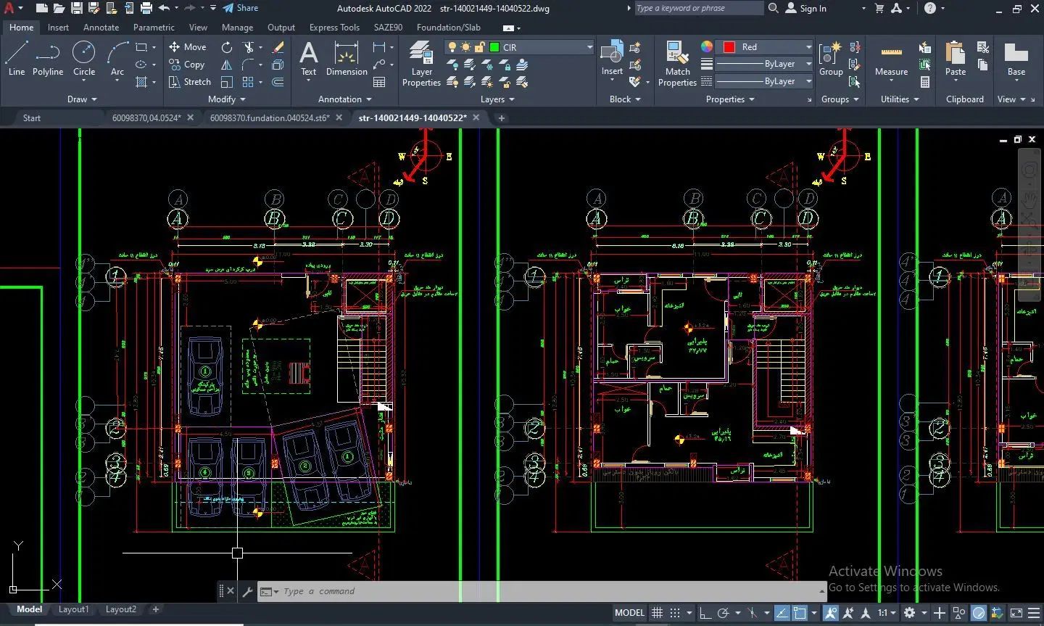Select the Line drawing tool
This screenshot has height=626, width=1044.
(x=17, y=58)
